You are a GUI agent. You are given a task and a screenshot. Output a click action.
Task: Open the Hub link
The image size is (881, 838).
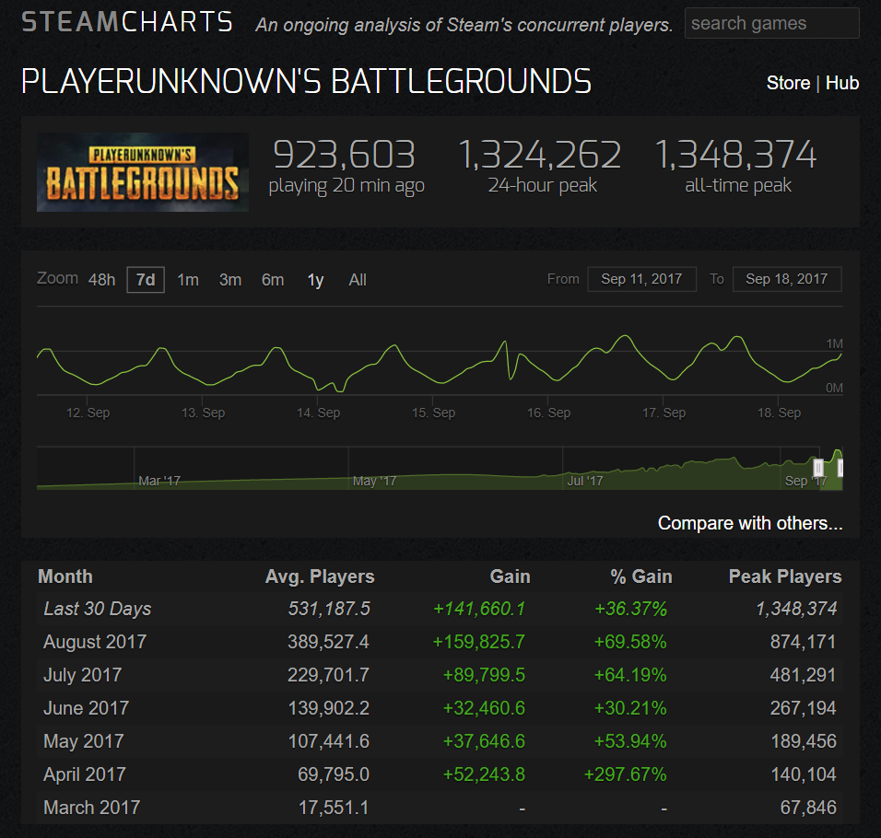841,83
